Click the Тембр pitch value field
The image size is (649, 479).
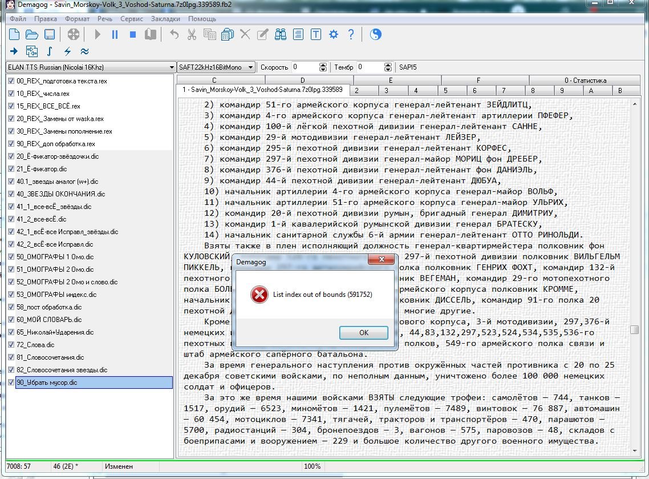point(370,67)
